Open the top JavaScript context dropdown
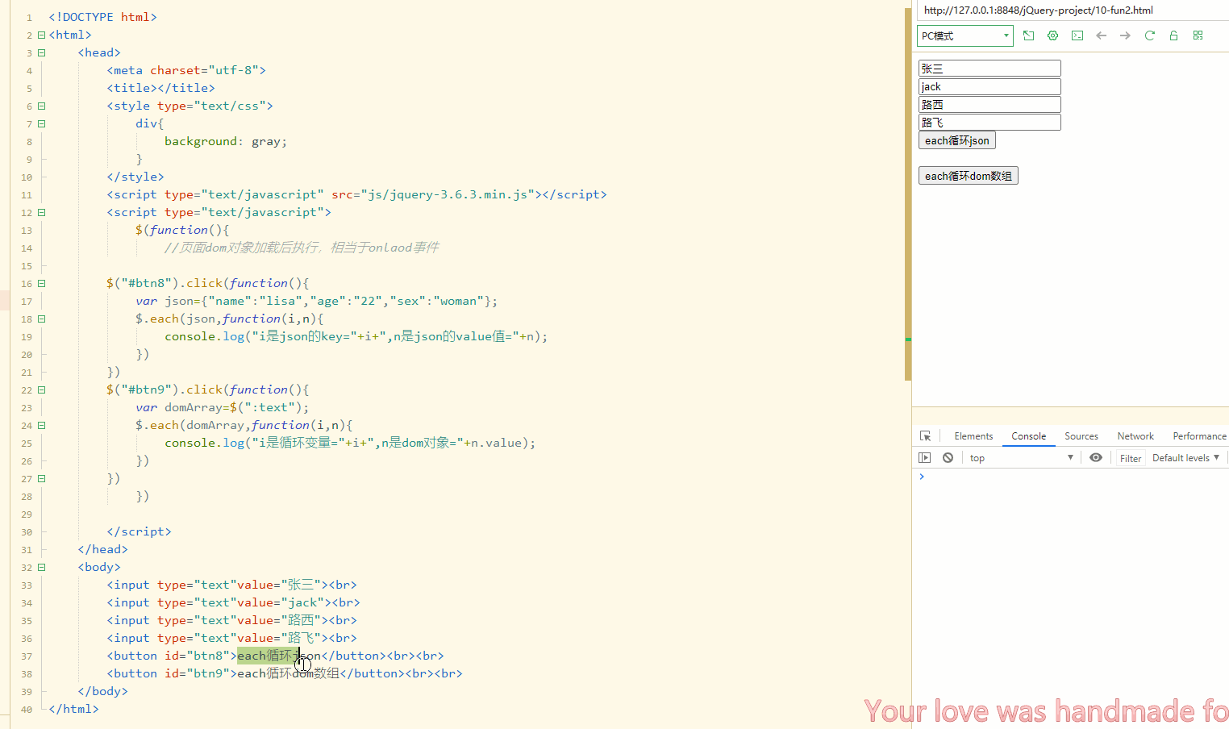1229x729 pixels. tap(1022, 457)
